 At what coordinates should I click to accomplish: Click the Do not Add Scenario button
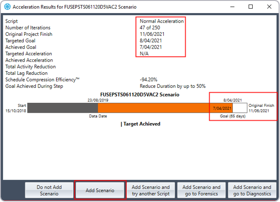(x=49, y=190)
